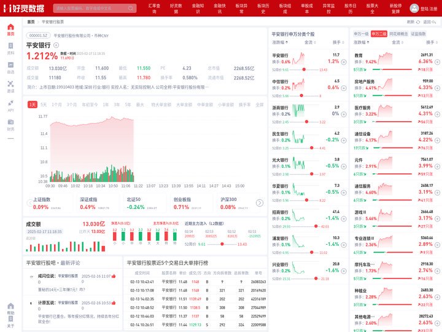442x332 pixels.
Task: Select the 申万二级 tab
Action: 379,34
